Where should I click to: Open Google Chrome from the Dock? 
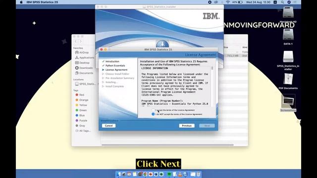pos(145,174)
